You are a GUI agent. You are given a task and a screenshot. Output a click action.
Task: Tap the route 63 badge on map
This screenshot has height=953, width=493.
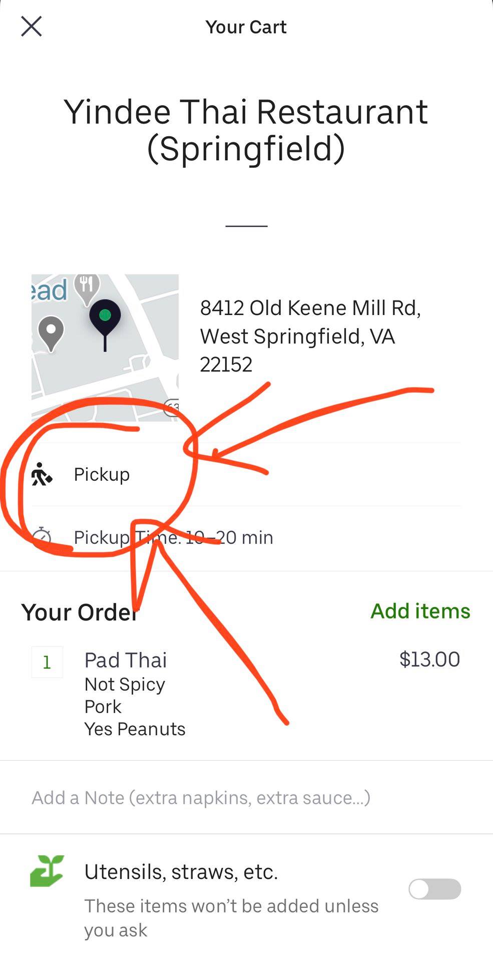[x=172, y=408]
